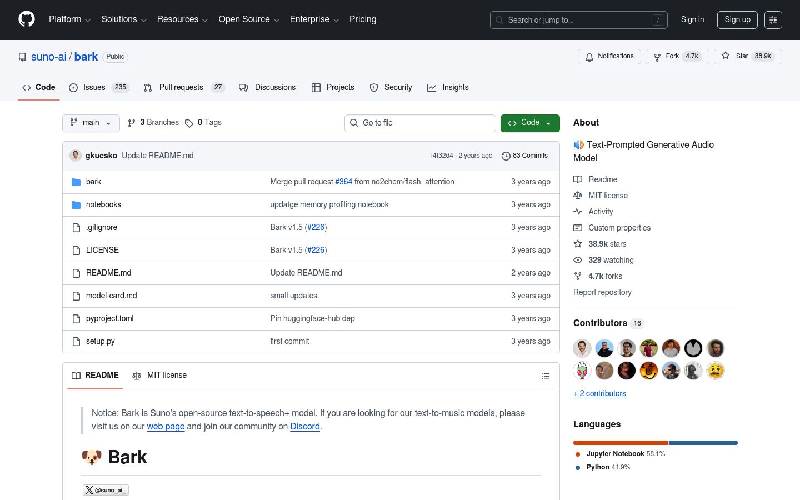Viewport: 800px width, 500px height.
Task: Expand the Enterprise menu
Action: 314,19
